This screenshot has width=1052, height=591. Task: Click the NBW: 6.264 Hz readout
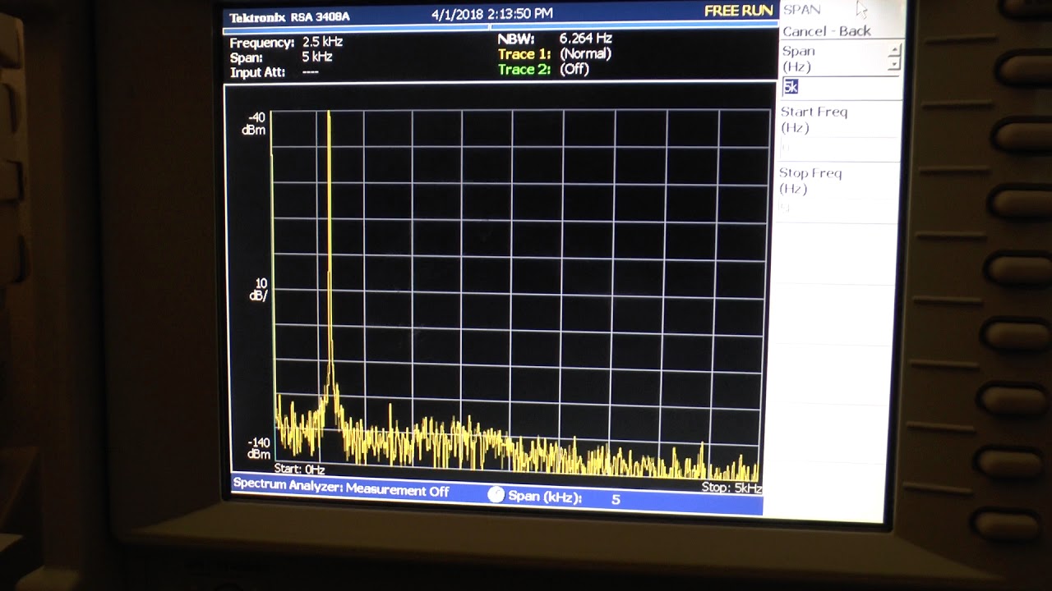555,39
